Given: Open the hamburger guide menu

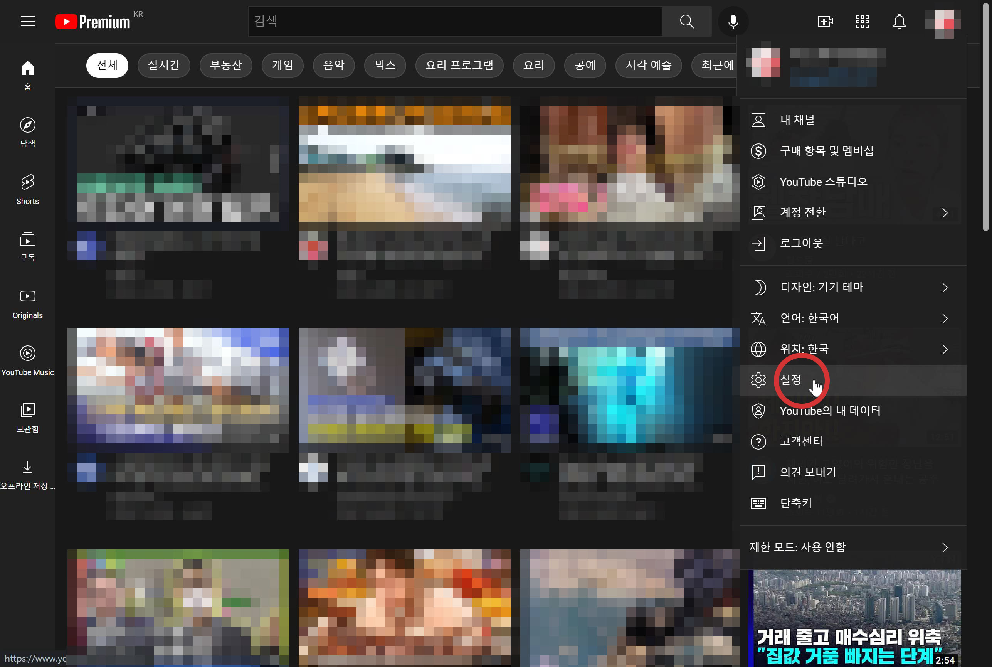Looking at the screenshot, I should pos(28,21).
